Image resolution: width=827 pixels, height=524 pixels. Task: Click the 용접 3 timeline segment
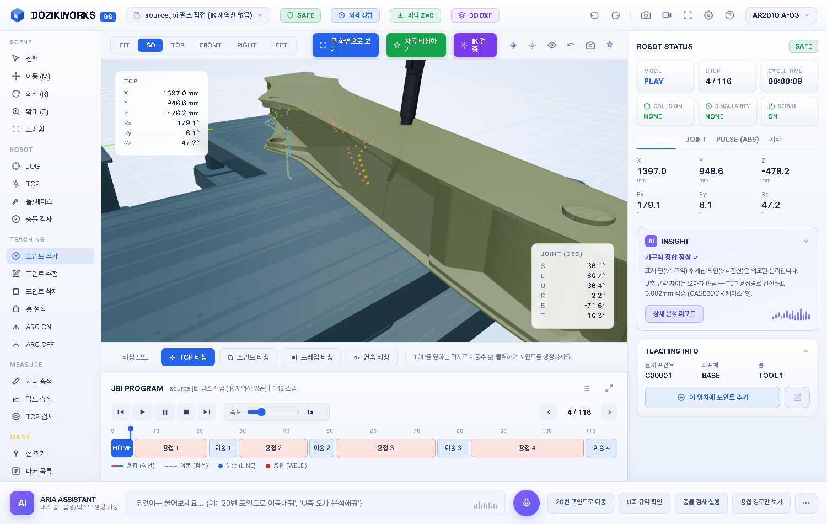click(x=385, y=448)
